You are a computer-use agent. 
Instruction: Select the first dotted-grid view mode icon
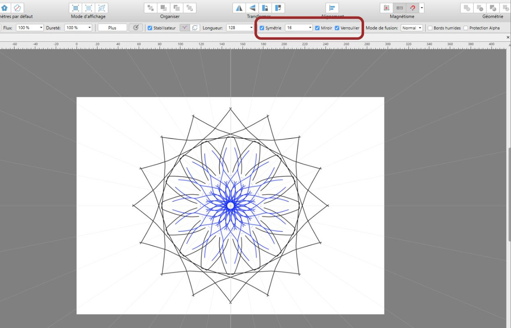click(x=75, y=8)
